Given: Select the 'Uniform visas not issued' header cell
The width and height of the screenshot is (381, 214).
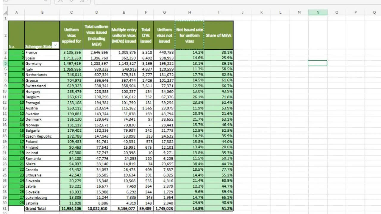Looking at the screenshot, I should (x=164, y=35).
